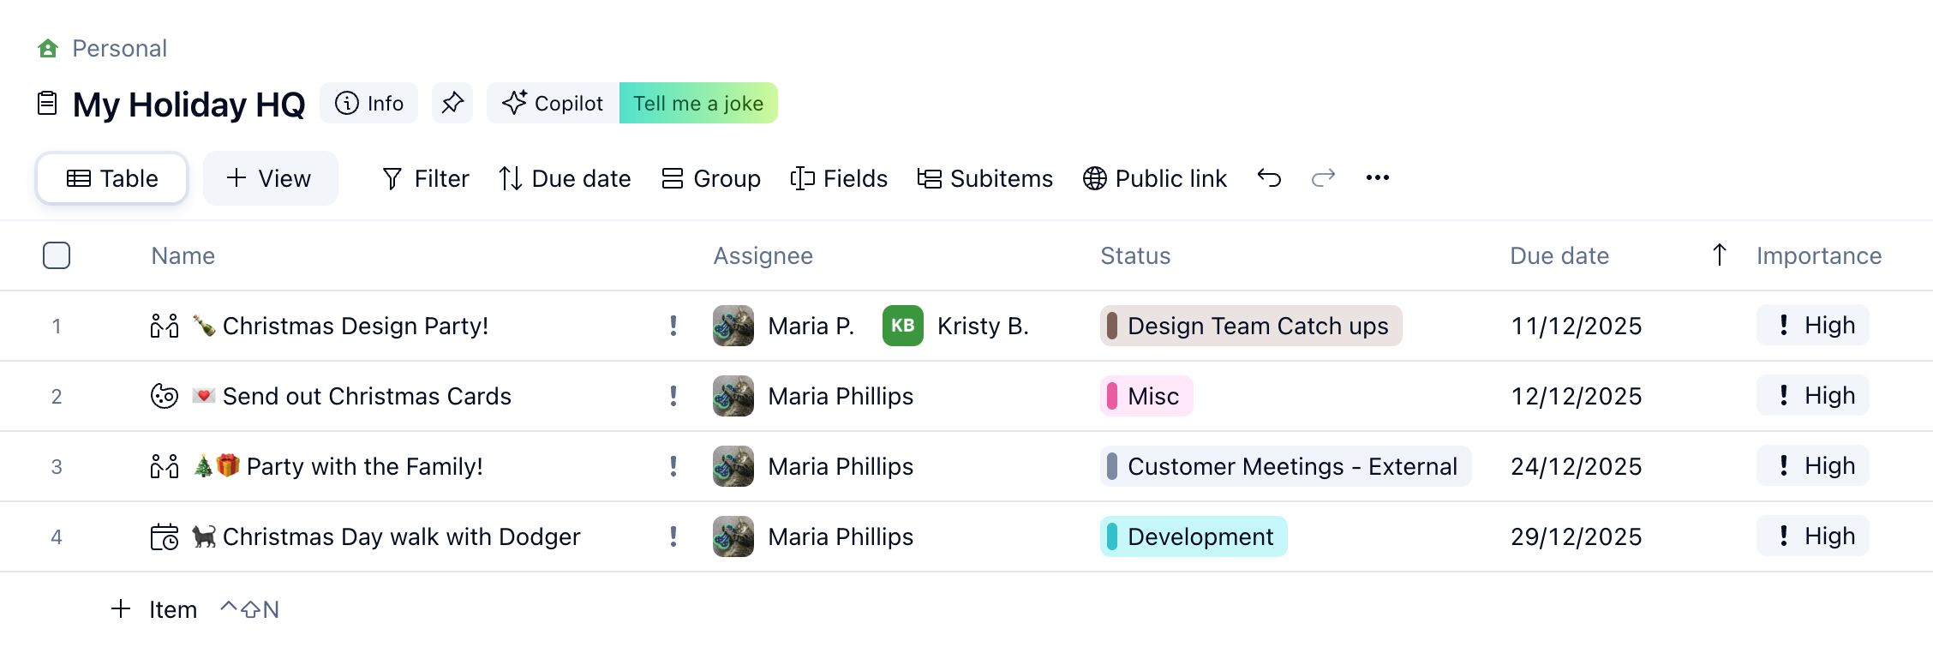Click the Personal home icon
This screenshot has height=665, width=1933.
[48, 48]
